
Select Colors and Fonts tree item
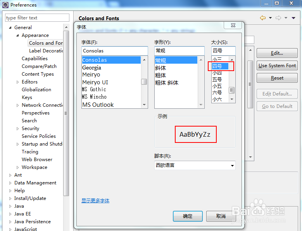[46, 43]
